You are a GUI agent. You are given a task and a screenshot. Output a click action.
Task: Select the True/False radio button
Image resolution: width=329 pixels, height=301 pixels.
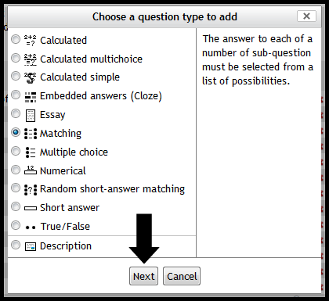pyautogui.click(x=16, y=225)
